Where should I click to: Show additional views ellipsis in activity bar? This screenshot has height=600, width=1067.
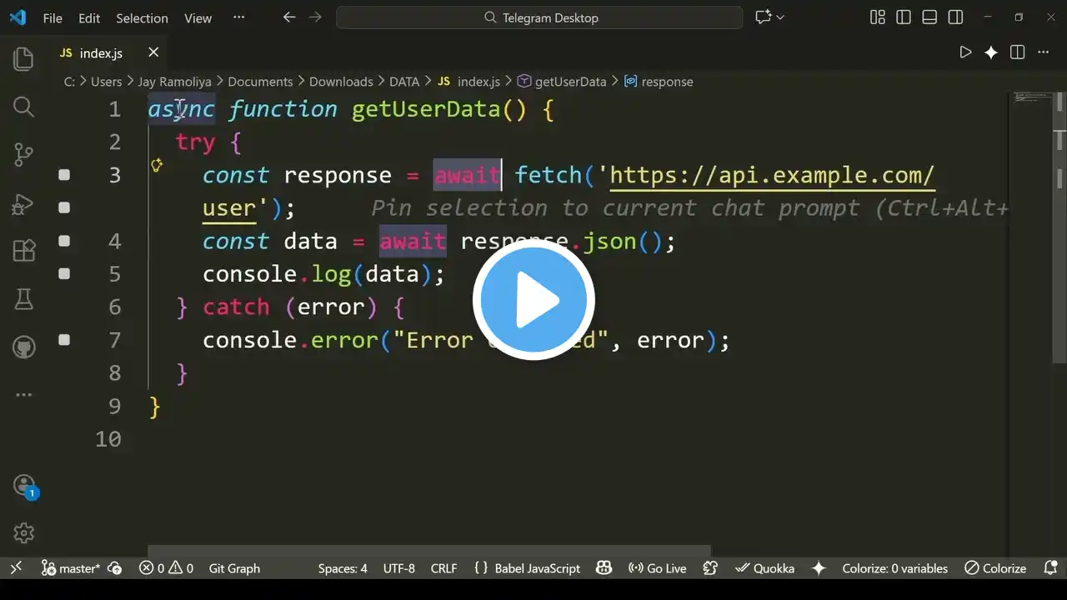[x=23, y=395]
